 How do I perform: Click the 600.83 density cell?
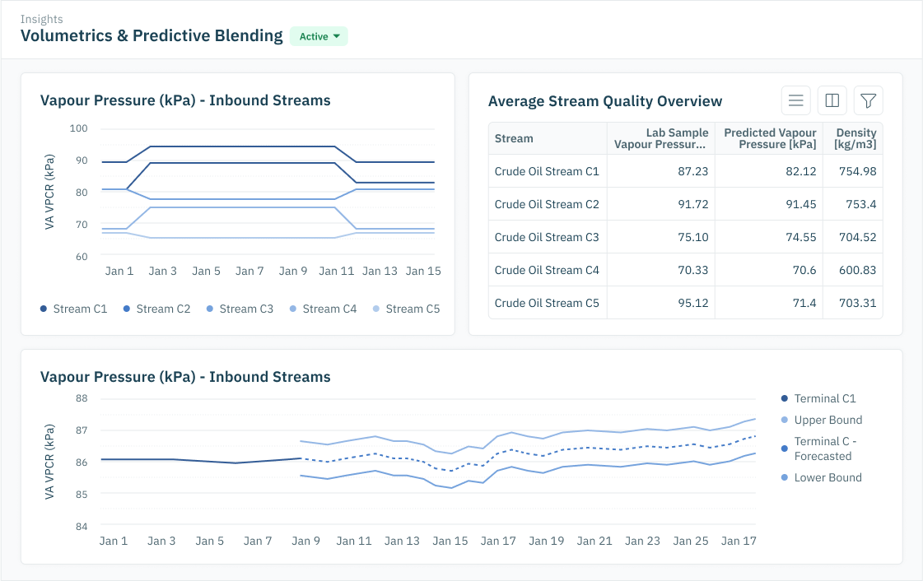[x=853, y=270]
